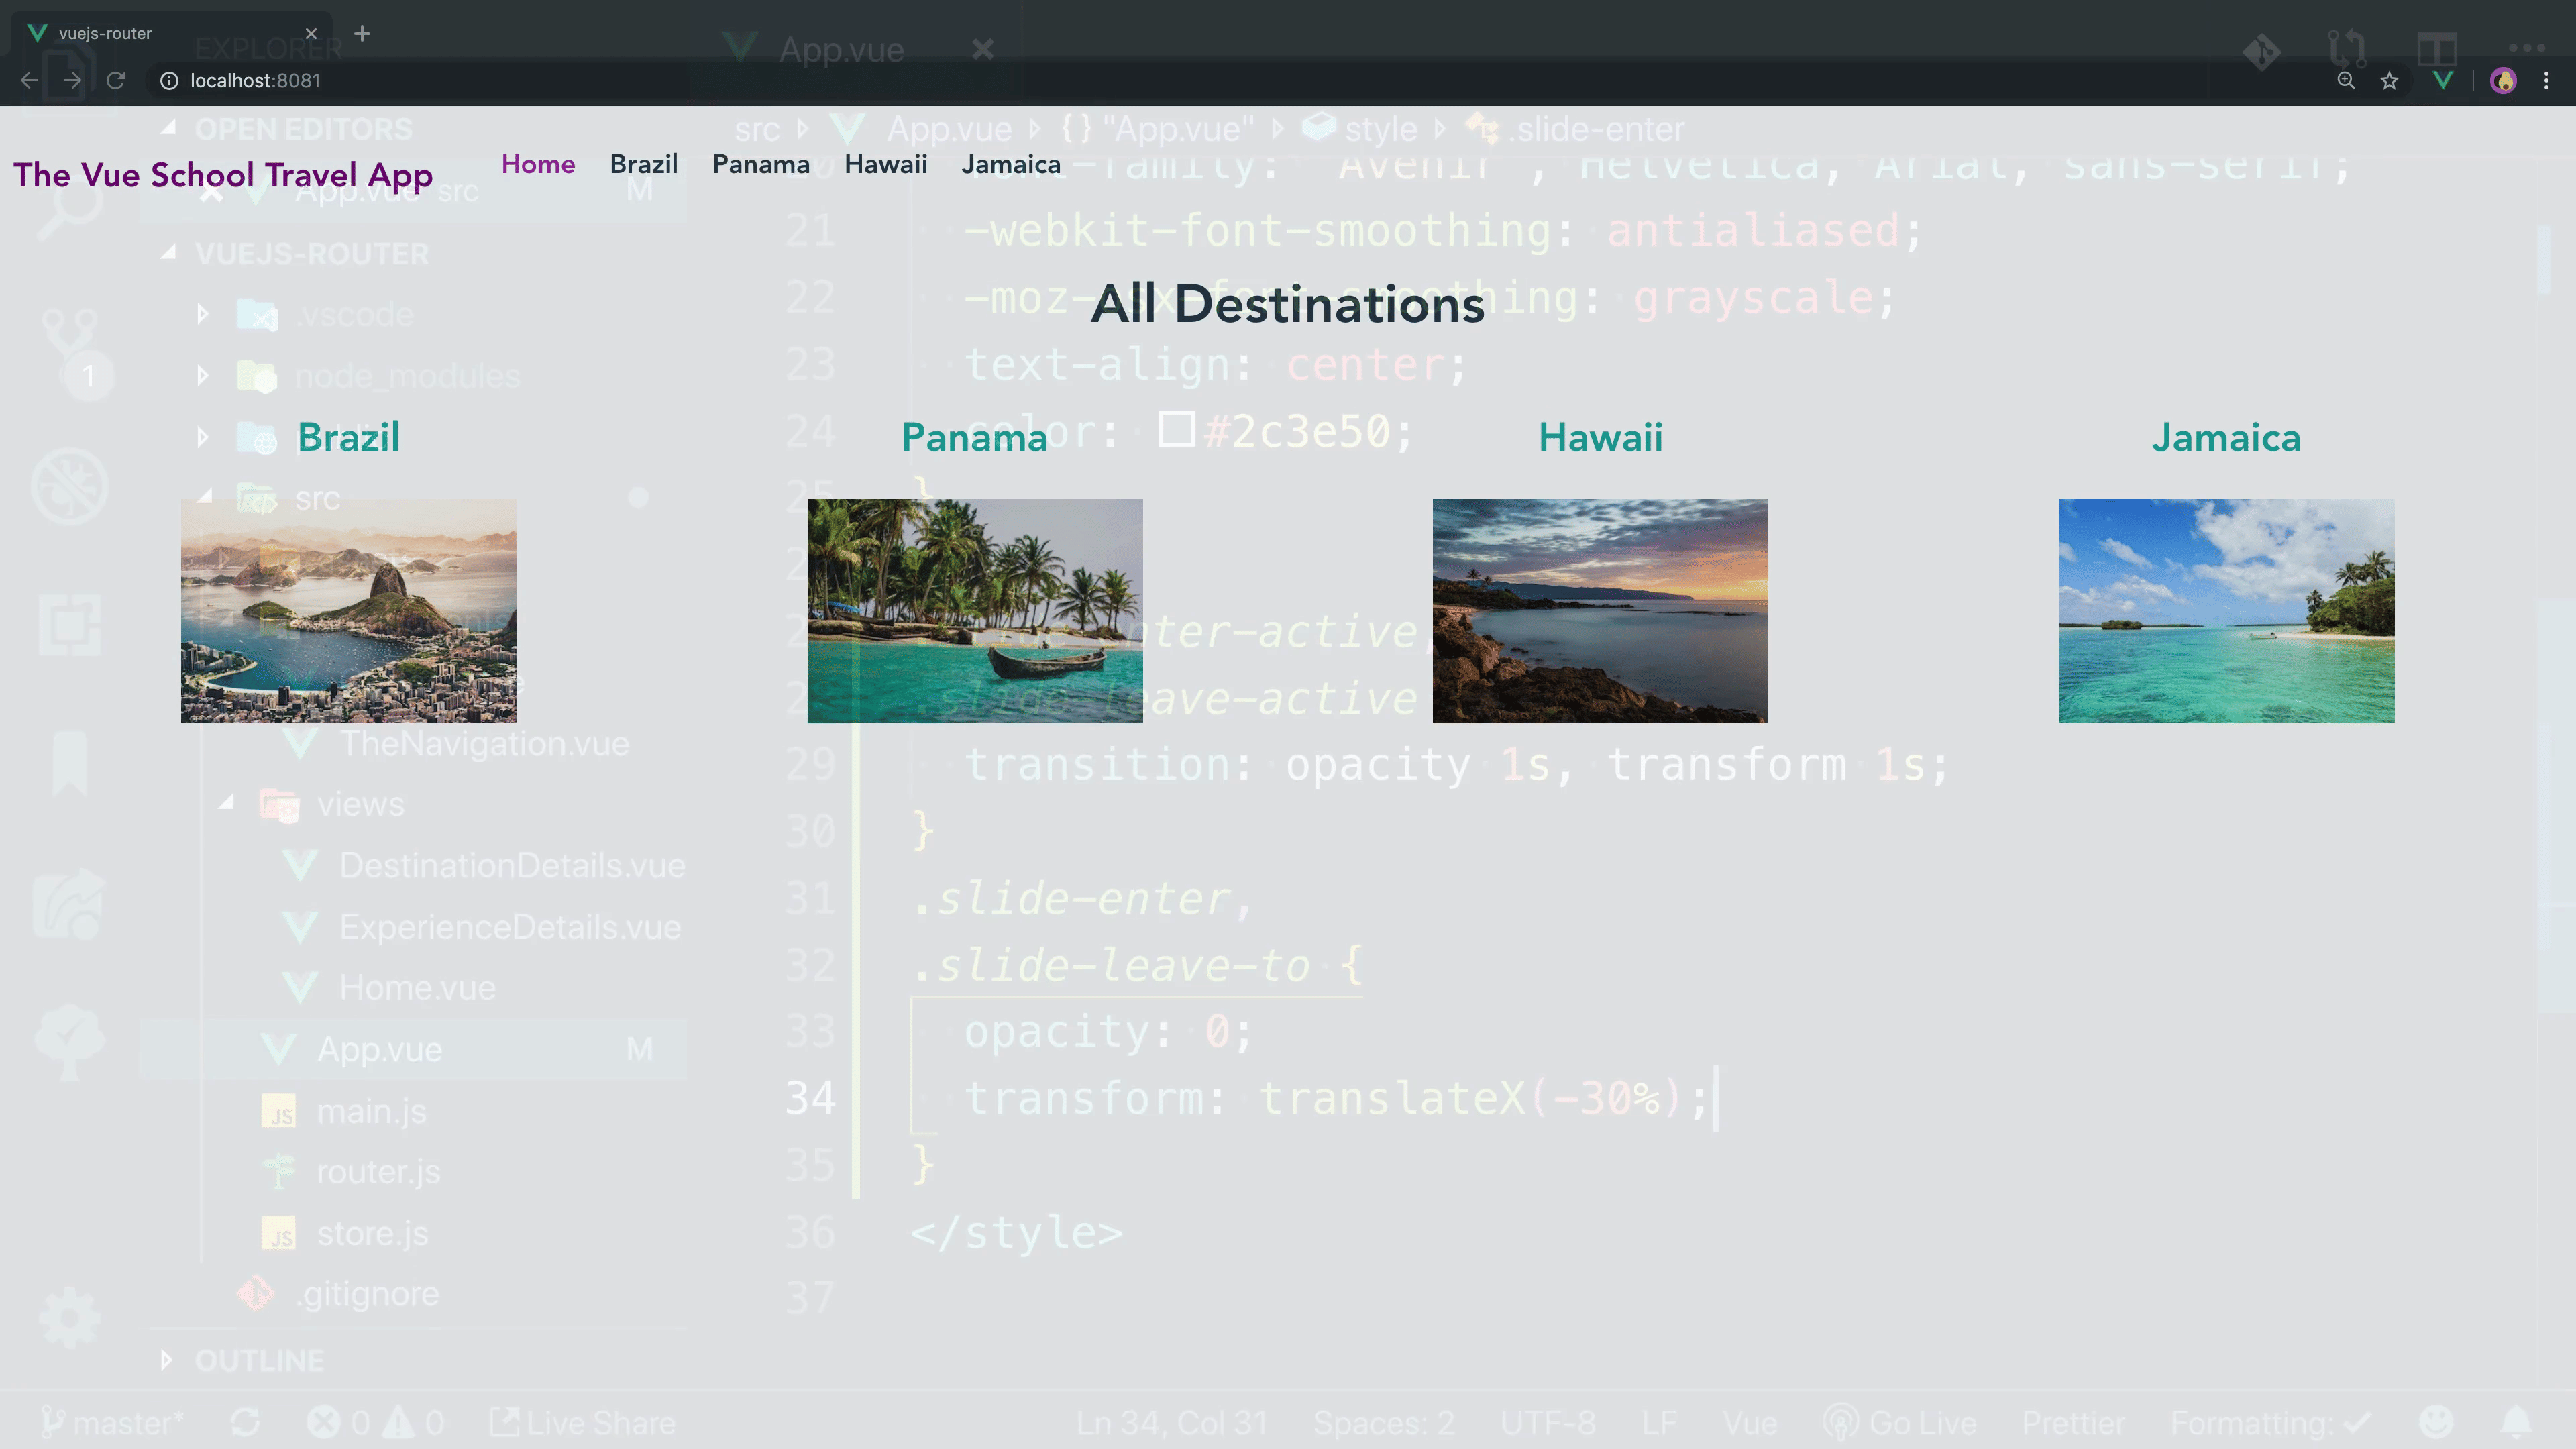Open the Vue devtools extension icon

coord(2442,81)
